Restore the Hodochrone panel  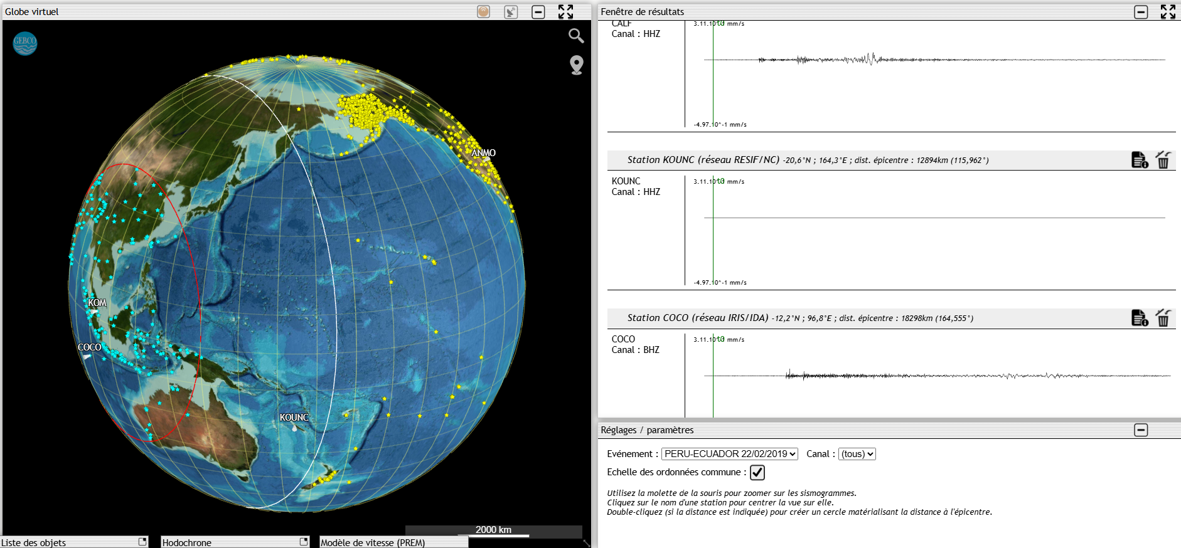(x=304, y=542)
